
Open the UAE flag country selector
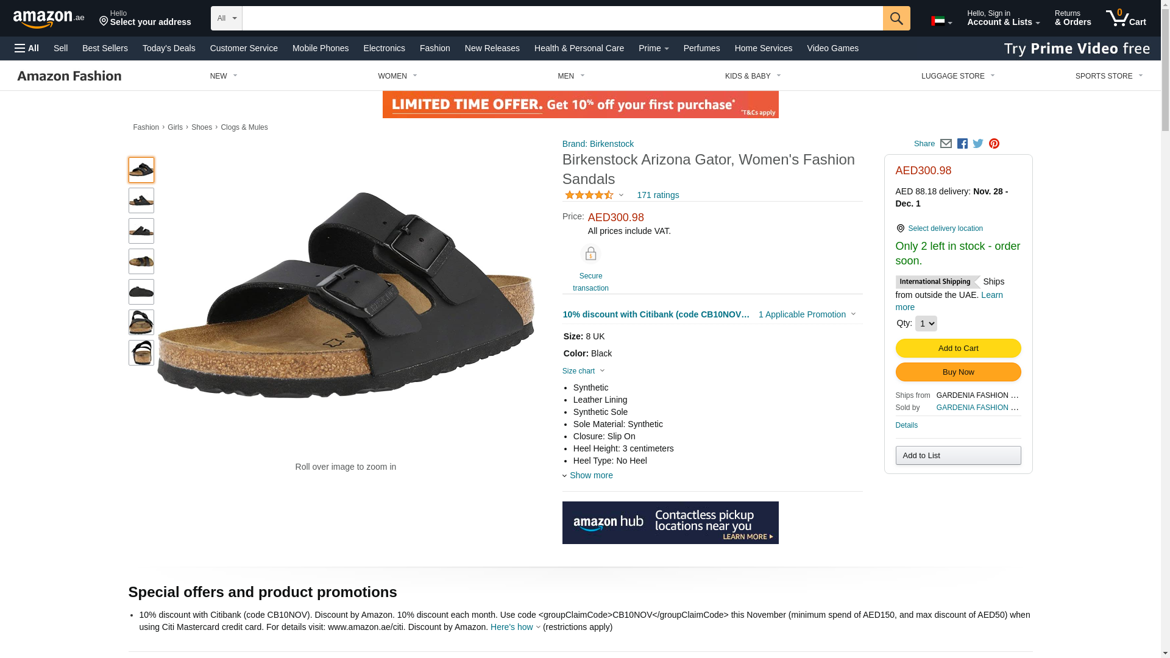pyautogui.click(x=941, y=21)
